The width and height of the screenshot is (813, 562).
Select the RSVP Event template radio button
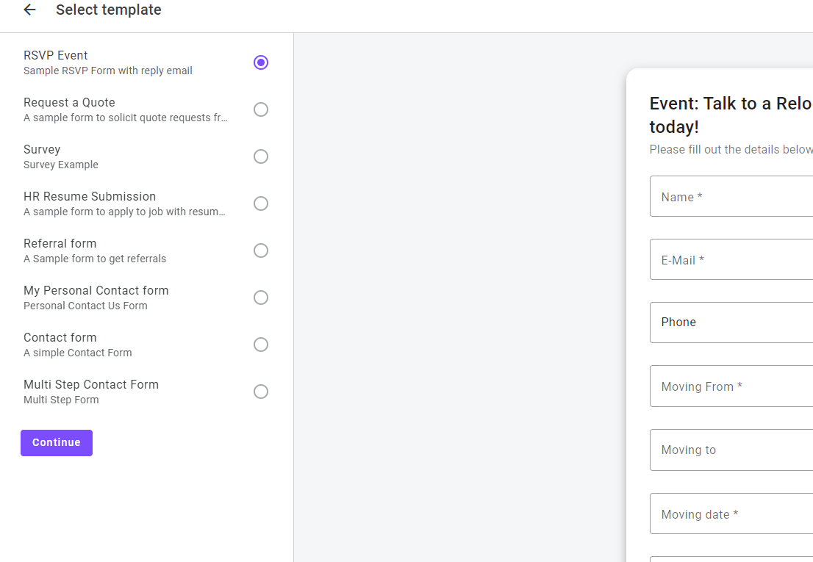(x=261, y=62)
